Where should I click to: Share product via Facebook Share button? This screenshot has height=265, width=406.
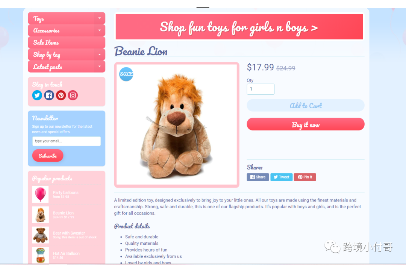click(258, 177)
